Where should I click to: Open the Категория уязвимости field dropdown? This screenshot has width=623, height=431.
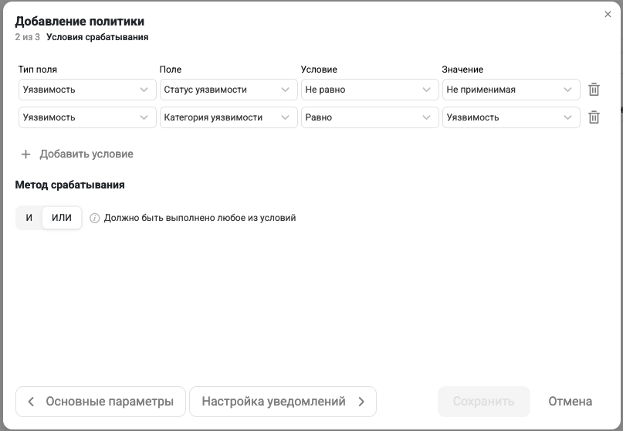[227, 117]
